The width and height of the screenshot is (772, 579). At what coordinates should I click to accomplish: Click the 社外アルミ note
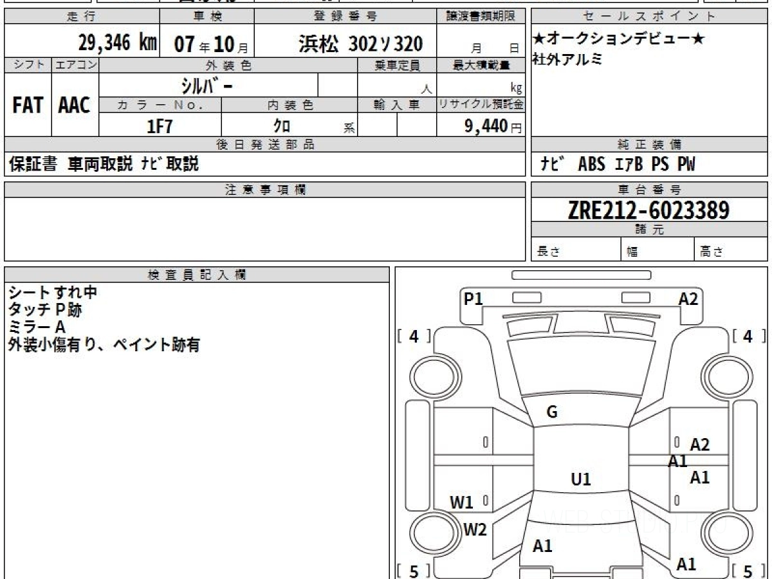coord(567,60)
